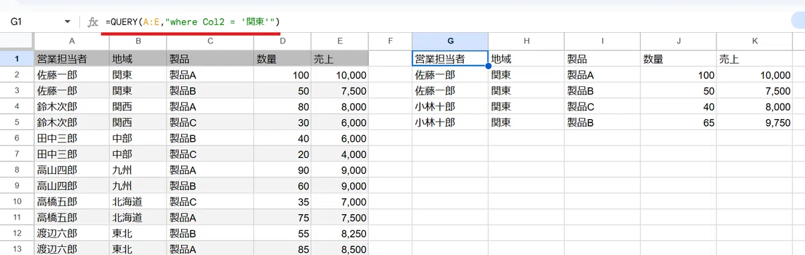Click cell A1 '営業担当者' in column A

pos(72,58)
